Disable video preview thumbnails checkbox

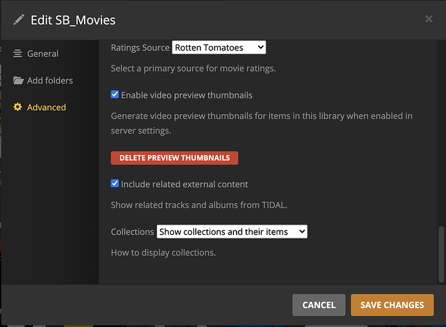click(x=115, y=95)
